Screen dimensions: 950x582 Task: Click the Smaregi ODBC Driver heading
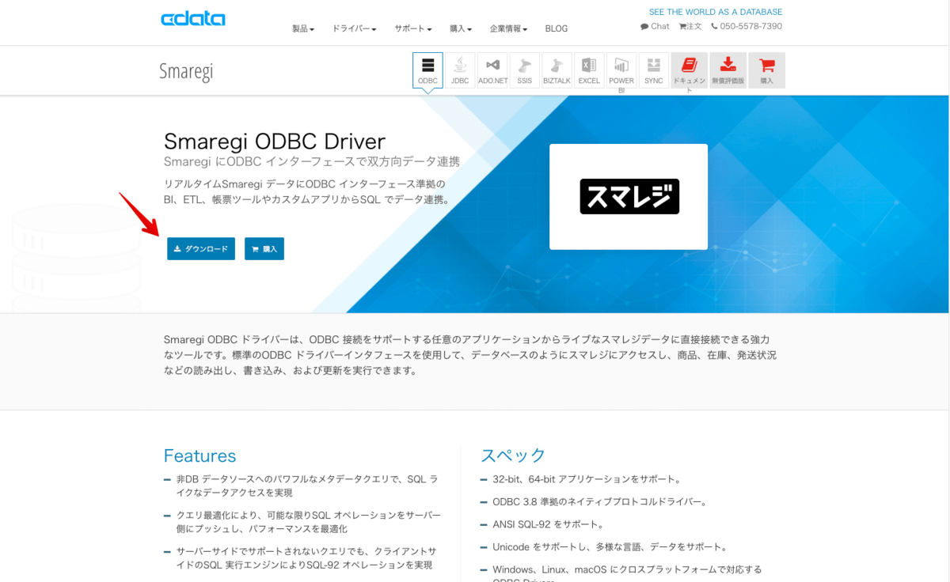pos(275,142)
